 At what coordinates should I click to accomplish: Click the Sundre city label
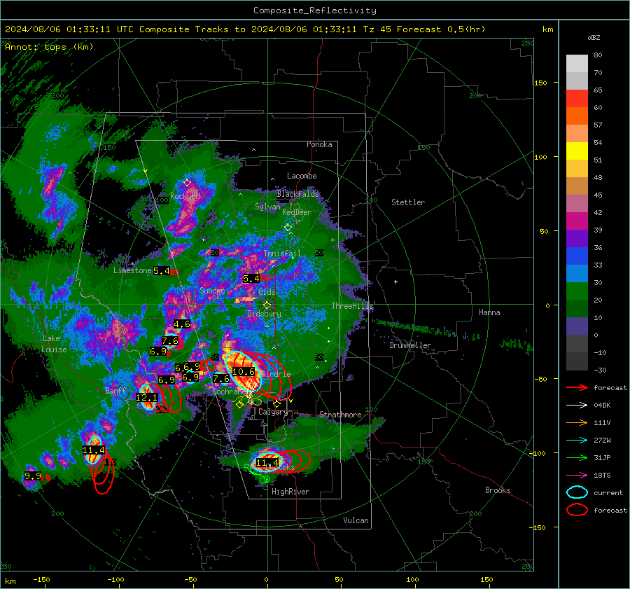coord(212,290)
